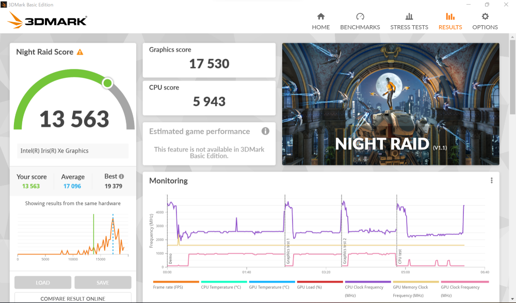
Task: Click the scrollbar down arrow
Action: click(512, 299)
